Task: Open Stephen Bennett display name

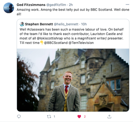Action: point(39,24)
